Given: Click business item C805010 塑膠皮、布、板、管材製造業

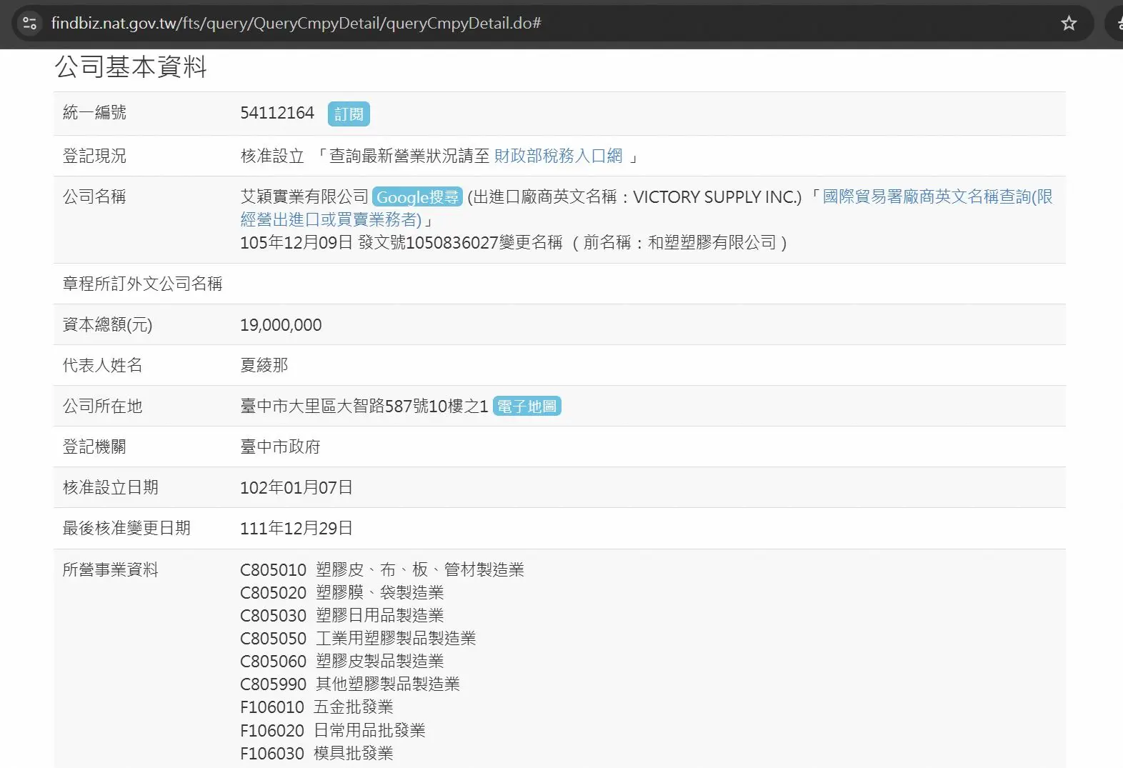Looking at the screenshot, I should (x=381, y=570).
